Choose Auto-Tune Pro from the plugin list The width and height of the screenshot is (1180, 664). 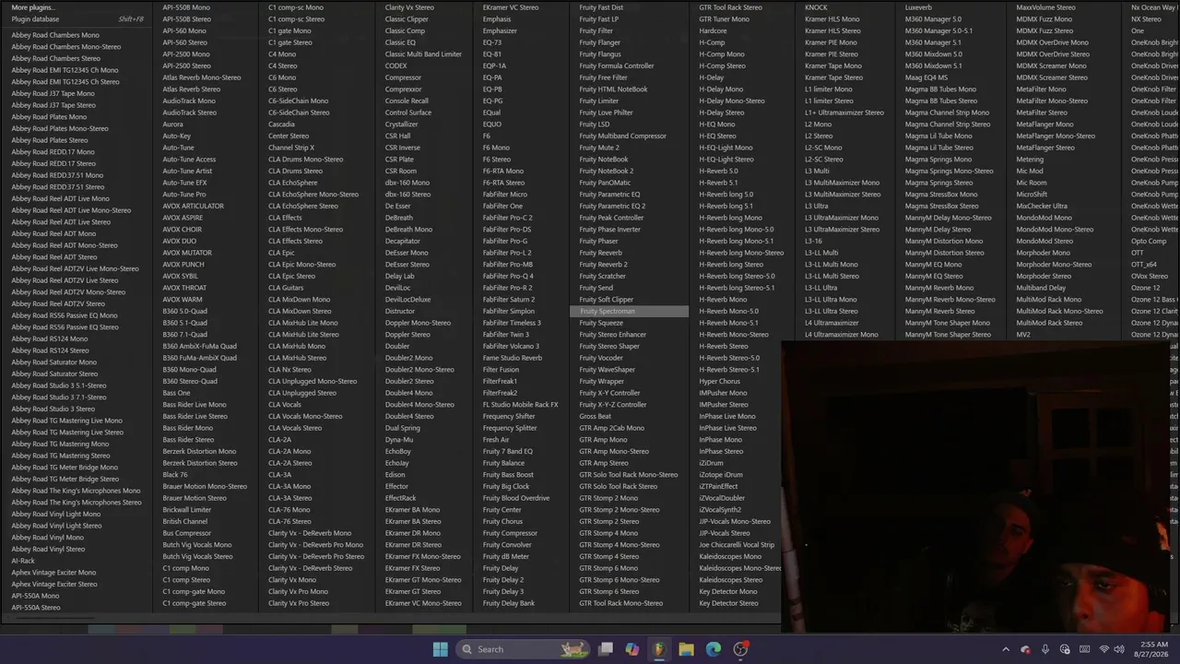pyautogui.click(x=184, y=195)
